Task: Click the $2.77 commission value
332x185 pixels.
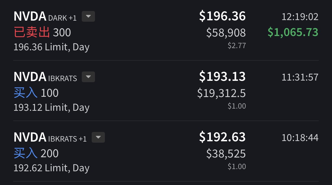Action: click(237, 46)
